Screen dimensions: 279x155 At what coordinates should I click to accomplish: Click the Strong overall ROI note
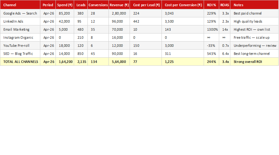click(x=255, y=62)
